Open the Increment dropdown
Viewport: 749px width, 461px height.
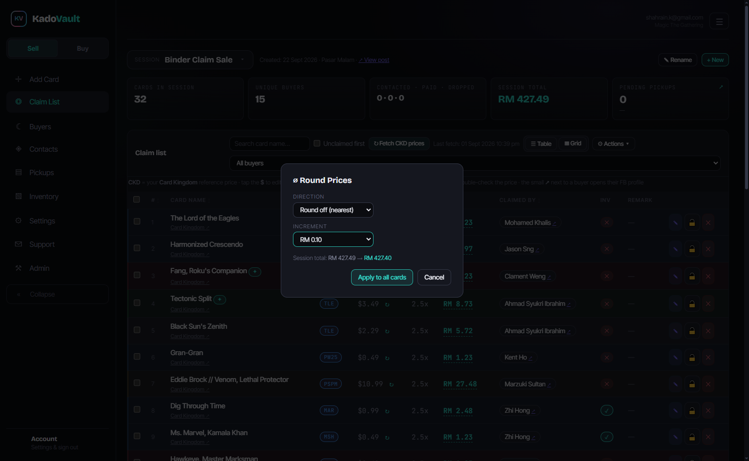point(333,240)
